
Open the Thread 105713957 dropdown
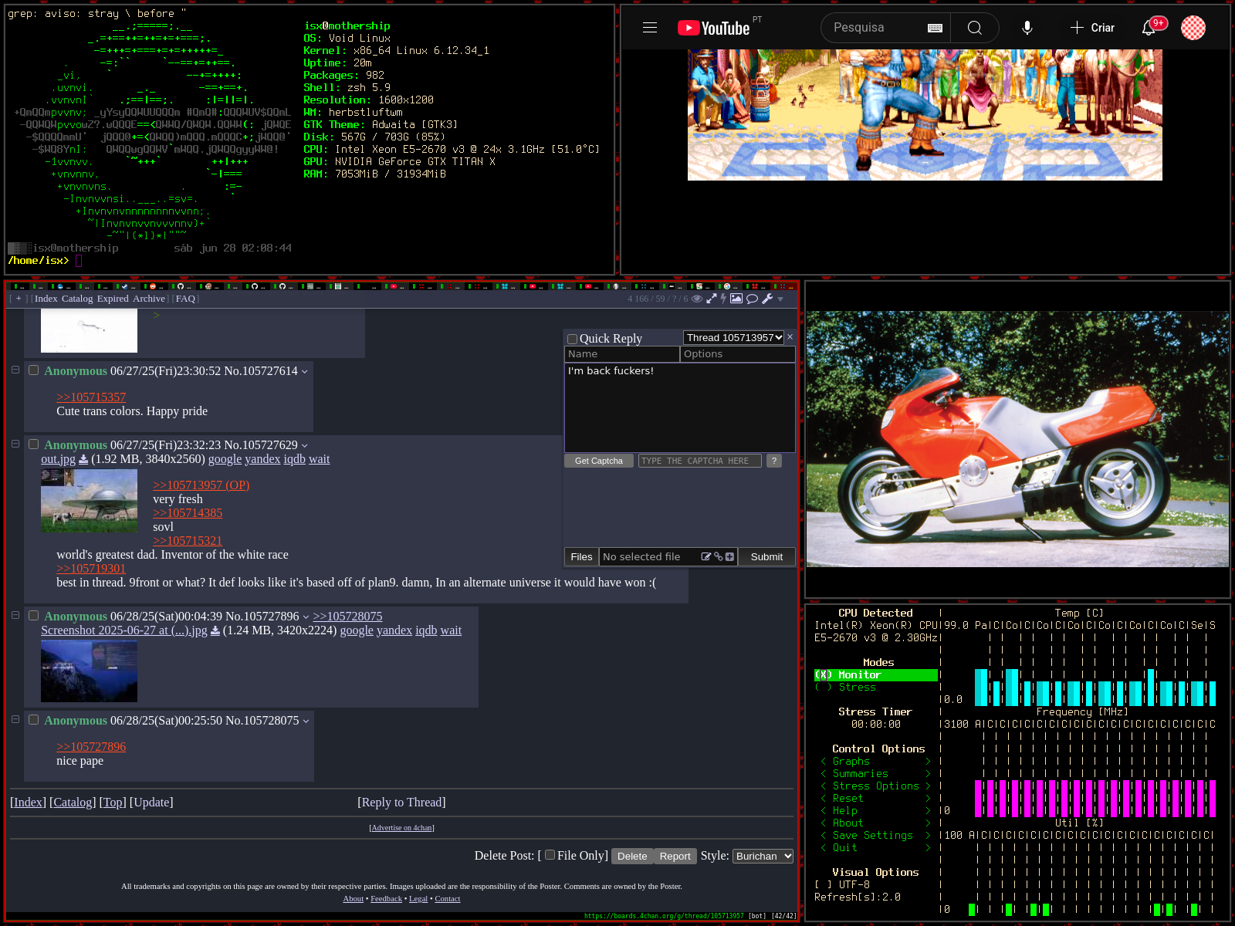click(734, 337)
